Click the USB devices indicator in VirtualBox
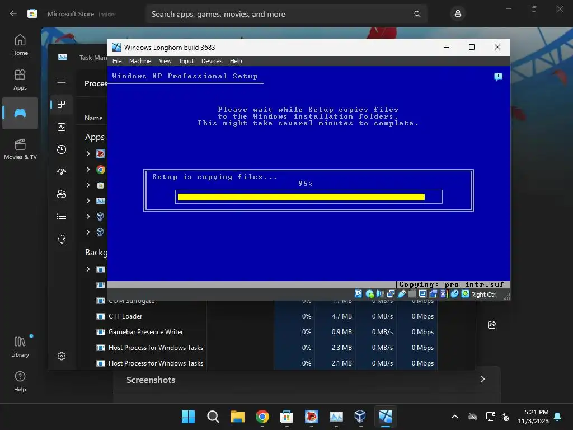 pyautogui.click(x=402, y=294)
